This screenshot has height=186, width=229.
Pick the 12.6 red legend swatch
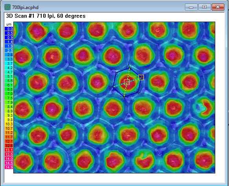(9, 145)
